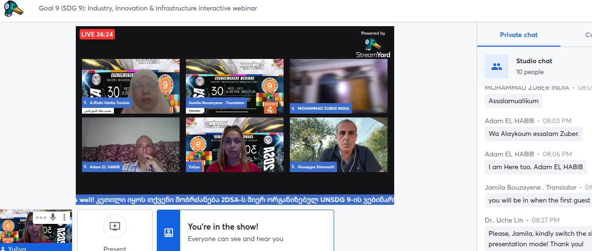Open three-dot options menu on Yuliya's thumbnail
This screenshot has height=251, width=592.
64,217
